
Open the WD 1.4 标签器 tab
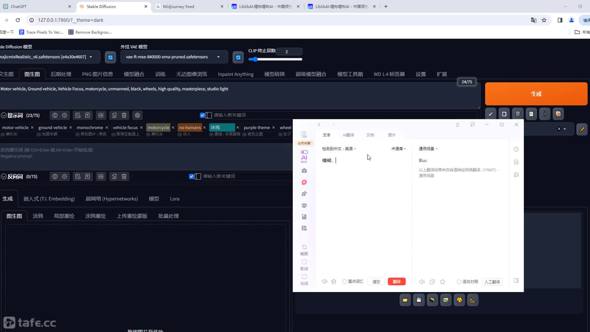coord(389,74)
